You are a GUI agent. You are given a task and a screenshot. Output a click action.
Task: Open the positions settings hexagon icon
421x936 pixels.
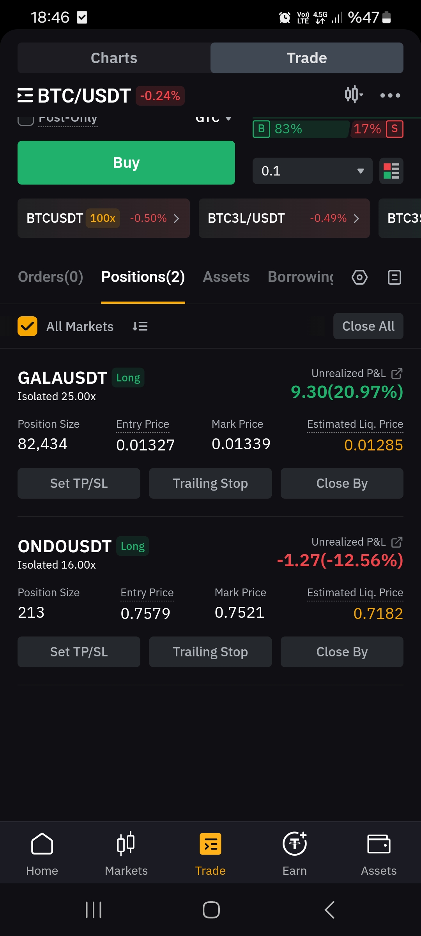pos(359,277)
